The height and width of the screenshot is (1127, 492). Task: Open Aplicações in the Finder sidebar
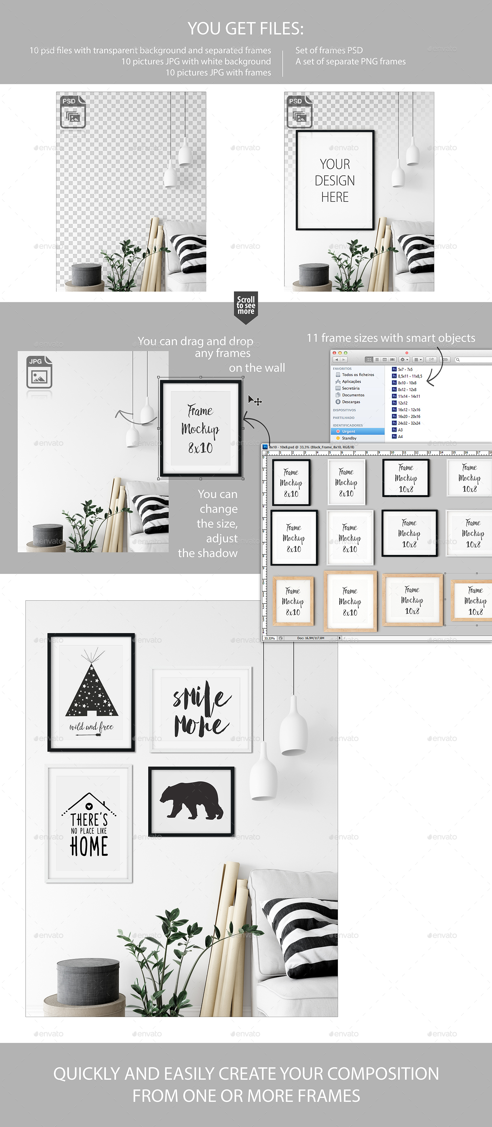pyautogui.click(x=358, y=381)
